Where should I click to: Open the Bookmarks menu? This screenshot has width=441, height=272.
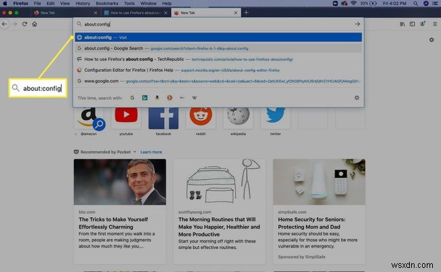coord(107,3)
